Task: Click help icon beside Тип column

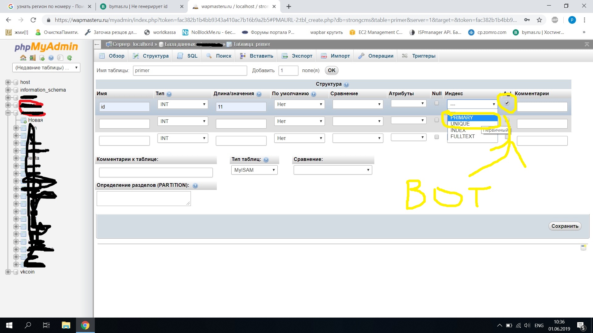Action: (x=169, y=94)
